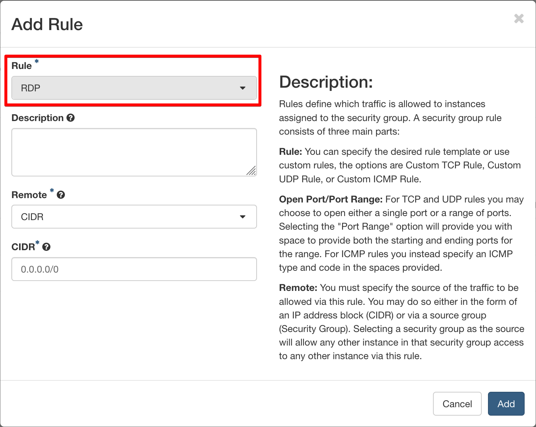The width and height of the screenshot is (536, 427).
Task: Click the help icon next to Description
Action: point(71,118)
